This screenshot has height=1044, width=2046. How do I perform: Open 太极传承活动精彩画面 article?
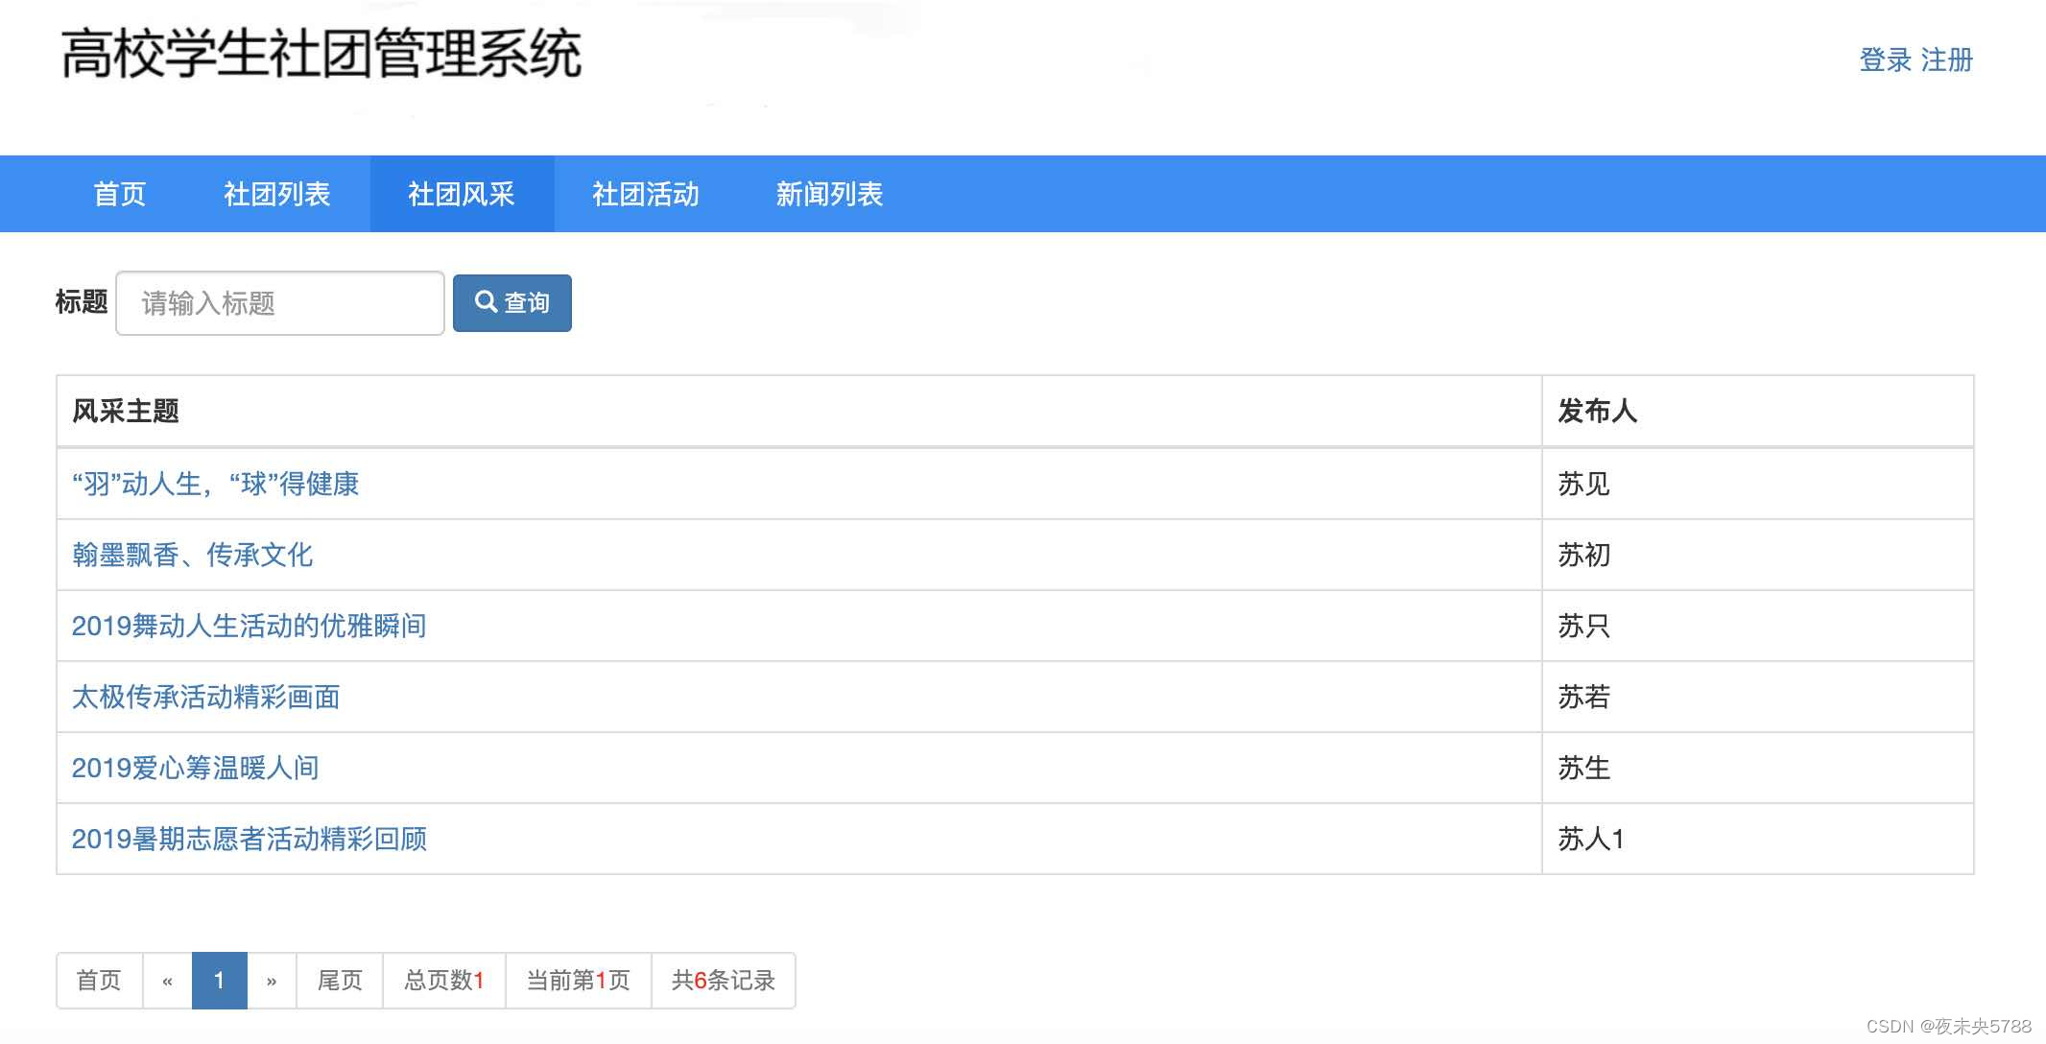205,697
